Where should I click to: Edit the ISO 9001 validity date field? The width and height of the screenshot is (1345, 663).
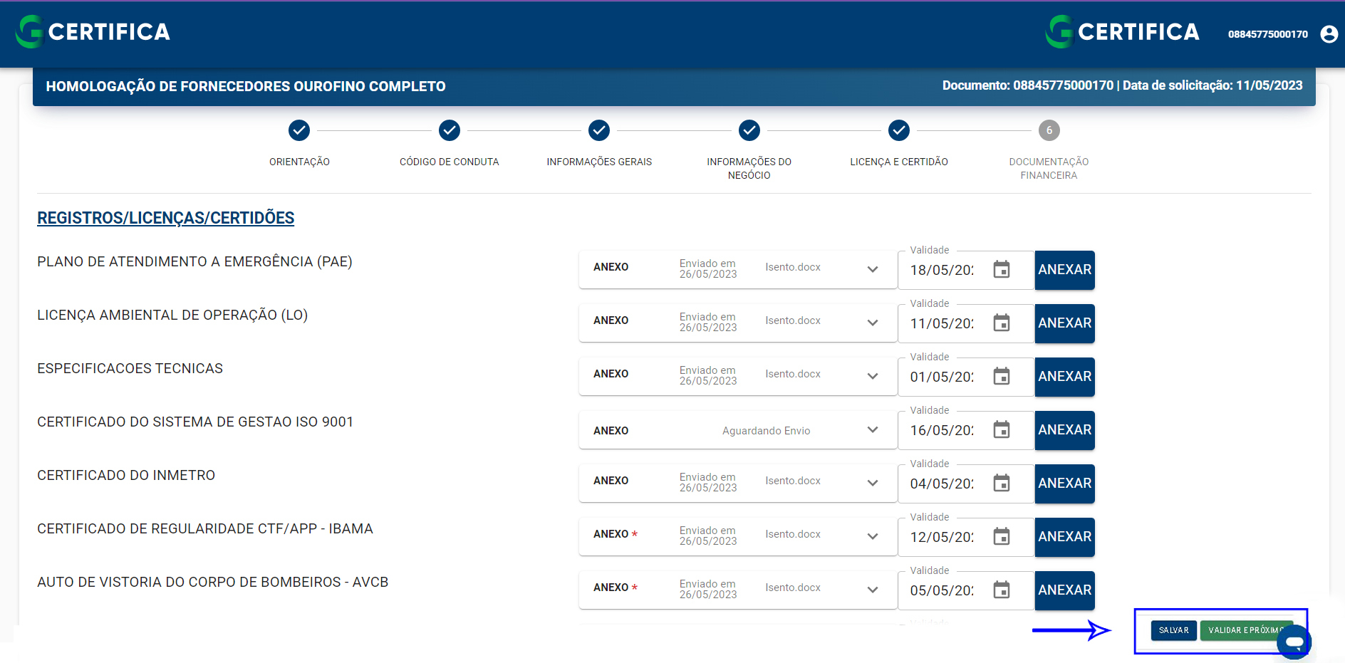point(942,431)
